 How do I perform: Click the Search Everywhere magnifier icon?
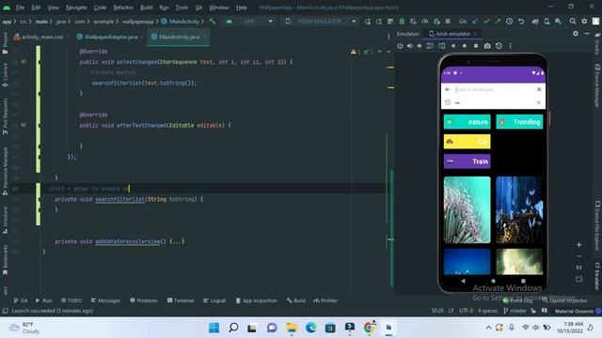click(573, 21)
